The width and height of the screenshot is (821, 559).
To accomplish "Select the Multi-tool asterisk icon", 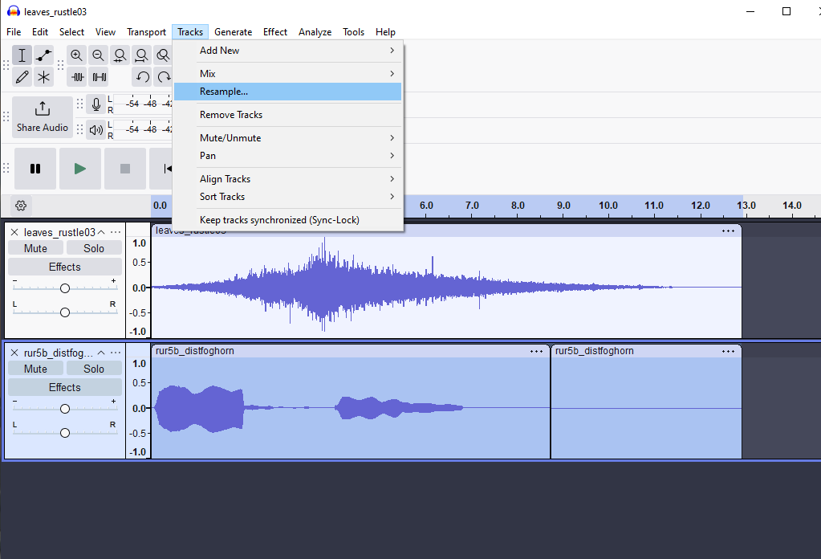I will pyautogui.click(x=44, y=78).
